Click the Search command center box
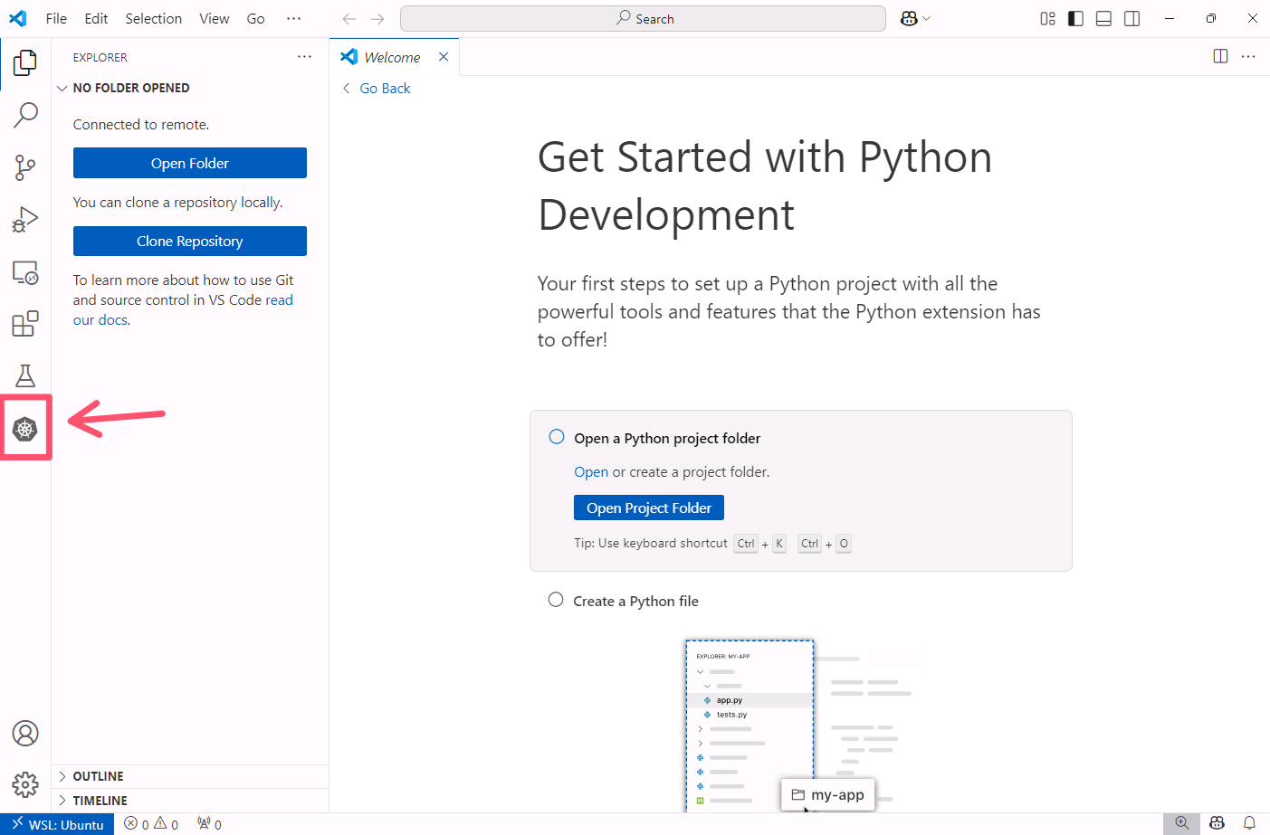1270x835 pixels. click(x=643, y=19)
